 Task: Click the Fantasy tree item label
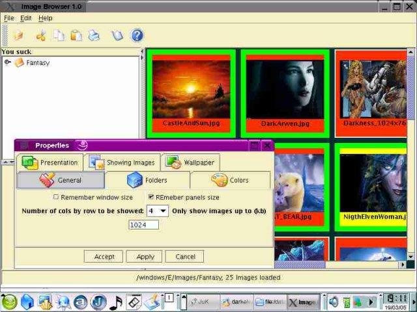click(38, 63)
